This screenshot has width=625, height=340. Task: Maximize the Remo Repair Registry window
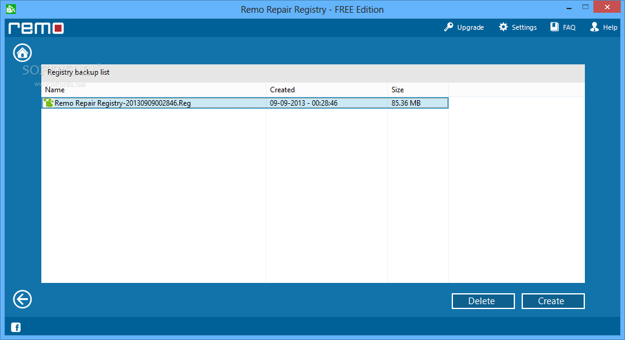tap(585, 7)
